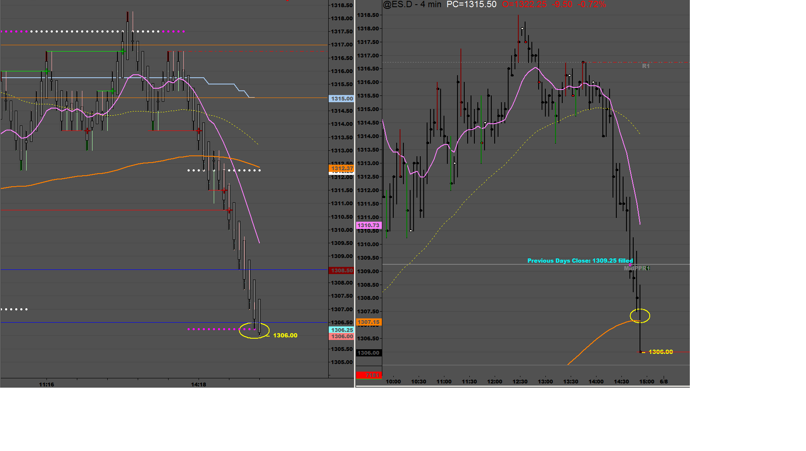Click 1310.00 on the left chart price axis
This screenshot has width=806, height=451.
342,230
